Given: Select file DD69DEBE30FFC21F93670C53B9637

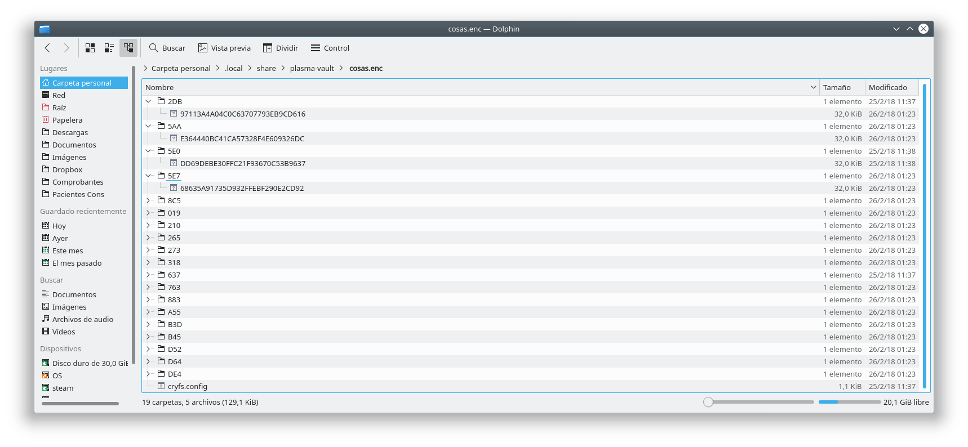Looking at the screenshot, I should point(243,163).
